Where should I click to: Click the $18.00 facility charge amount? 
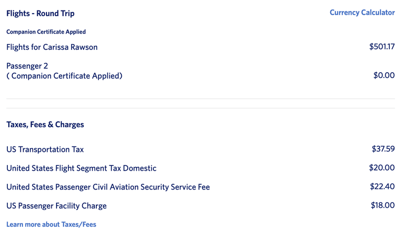[x=383, y=206]
